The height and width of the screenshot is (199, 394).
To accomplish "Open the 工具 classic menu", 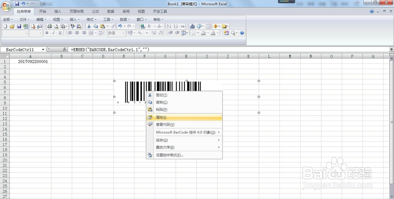I will click(x=108, y=19).
